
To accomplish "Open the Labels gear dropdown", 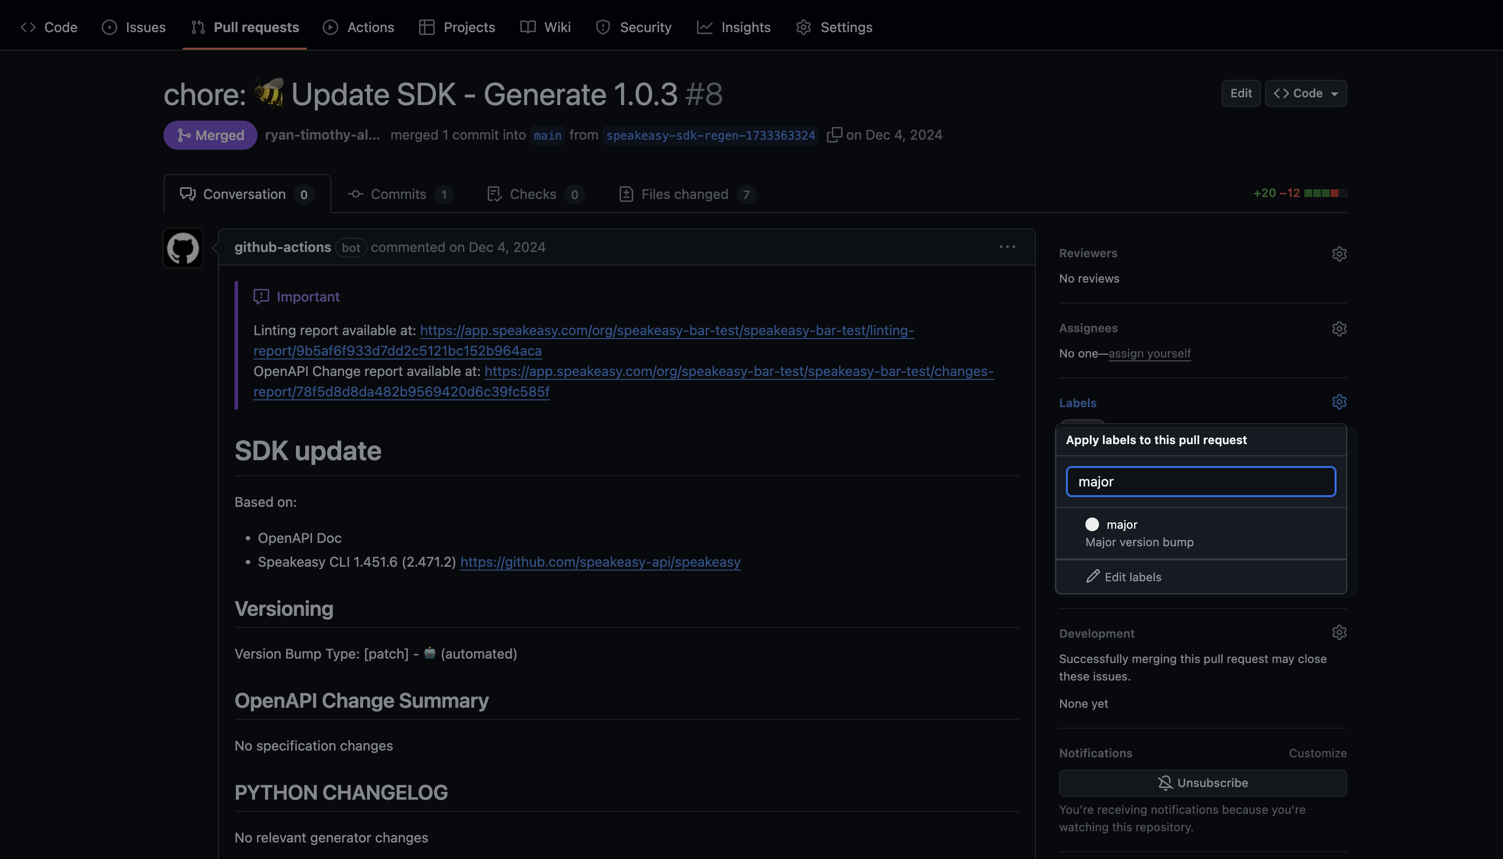I will 1339,401.
